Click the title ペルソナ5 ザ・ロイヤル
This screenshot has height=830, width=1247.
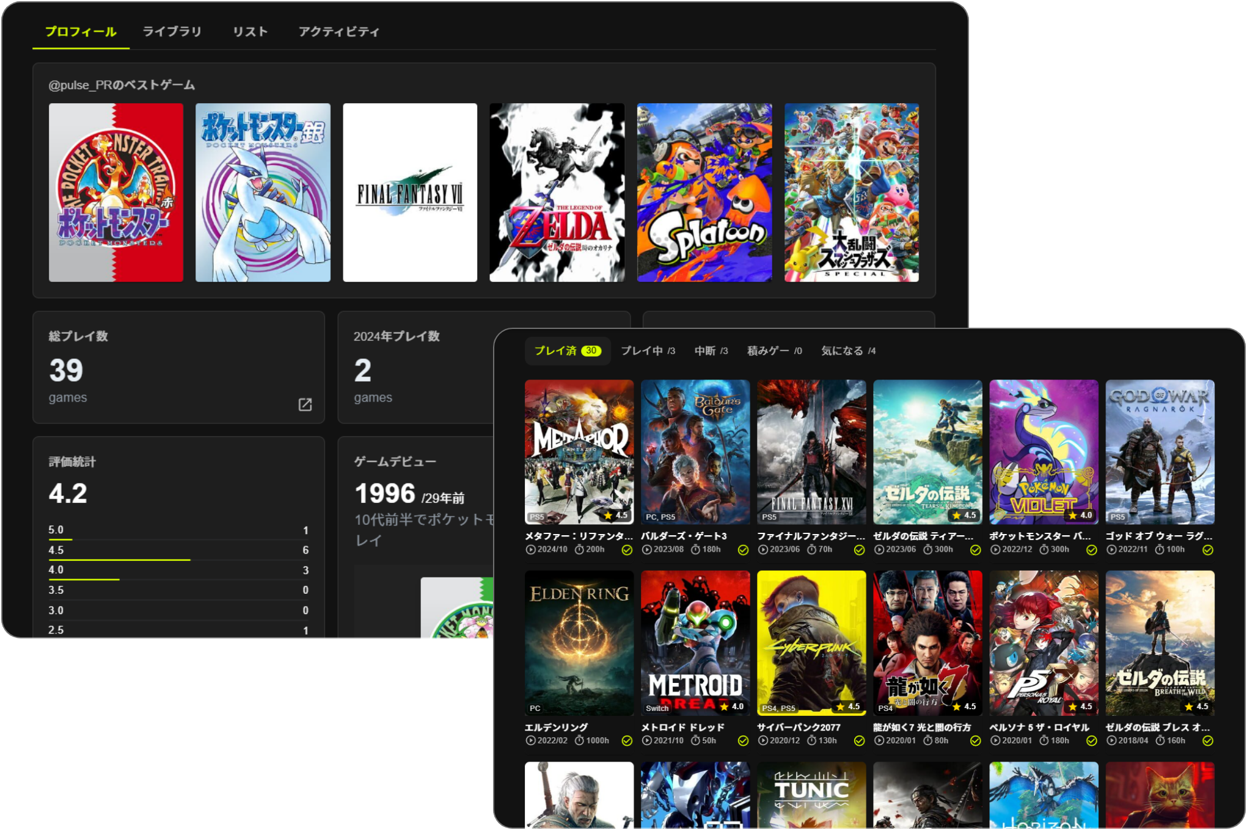1039,727
